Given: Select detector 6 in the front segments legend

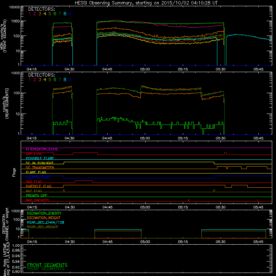Looking at the screenshot, I should click(55, 14).
